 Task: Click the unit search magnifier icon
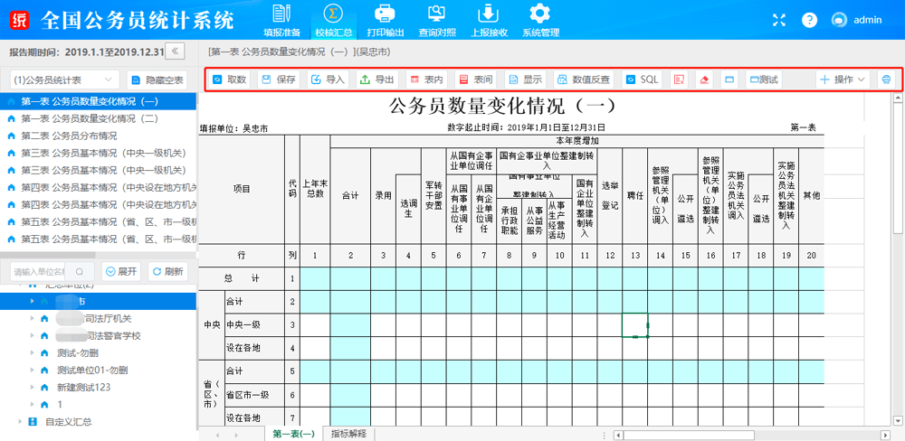(80, 271)
